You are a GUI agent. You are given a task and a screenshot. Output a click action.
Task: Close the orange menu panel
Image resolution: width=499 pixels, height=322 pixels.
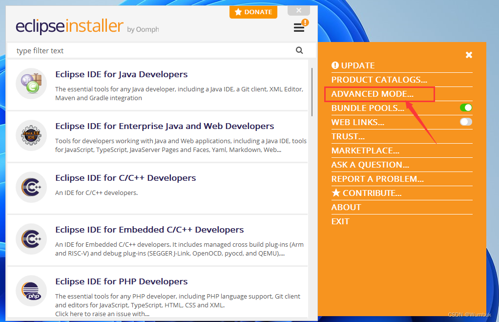tap(469, 55)
